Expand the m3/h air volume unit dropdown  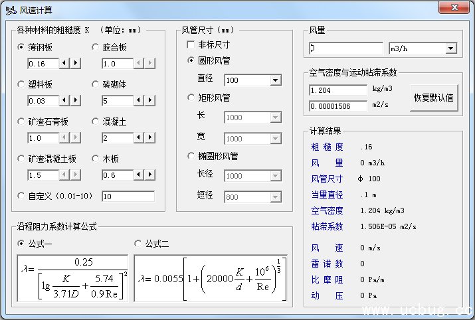pyautogui.click(x=450, y=48)
